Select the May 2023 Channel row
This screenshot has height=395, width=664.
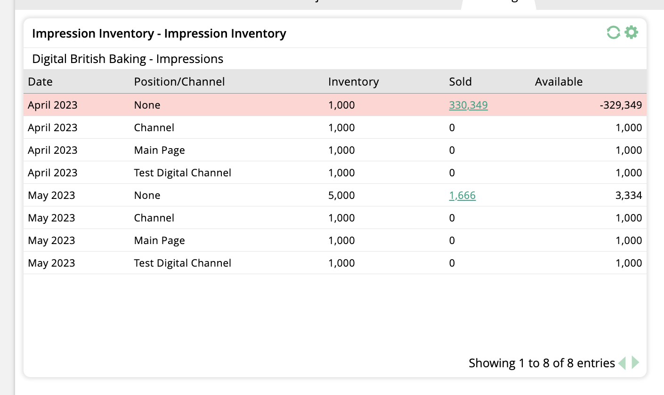point(154,218)
